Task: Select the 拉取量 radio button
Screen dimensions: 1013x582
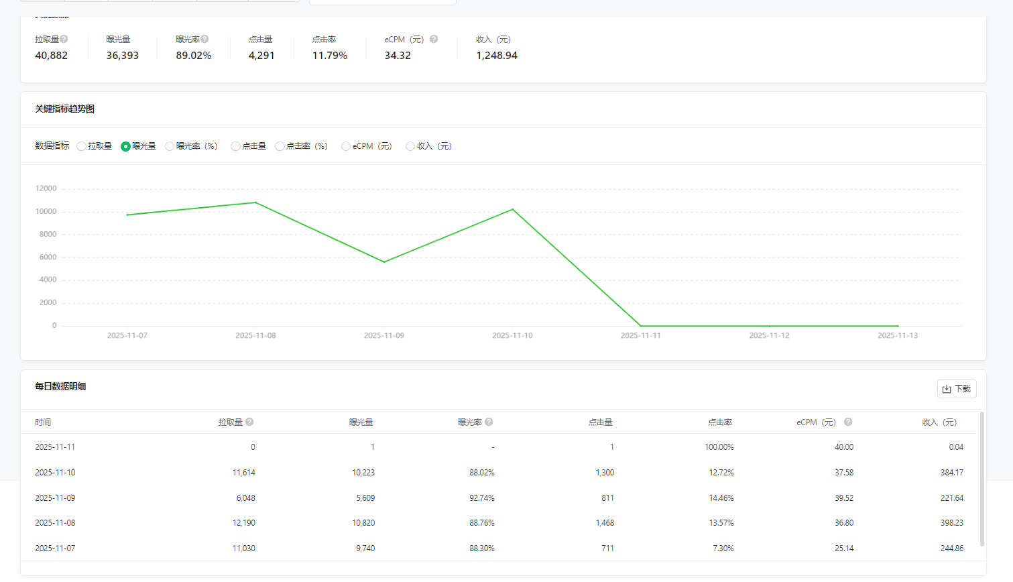Action: (x=81, y=146)
